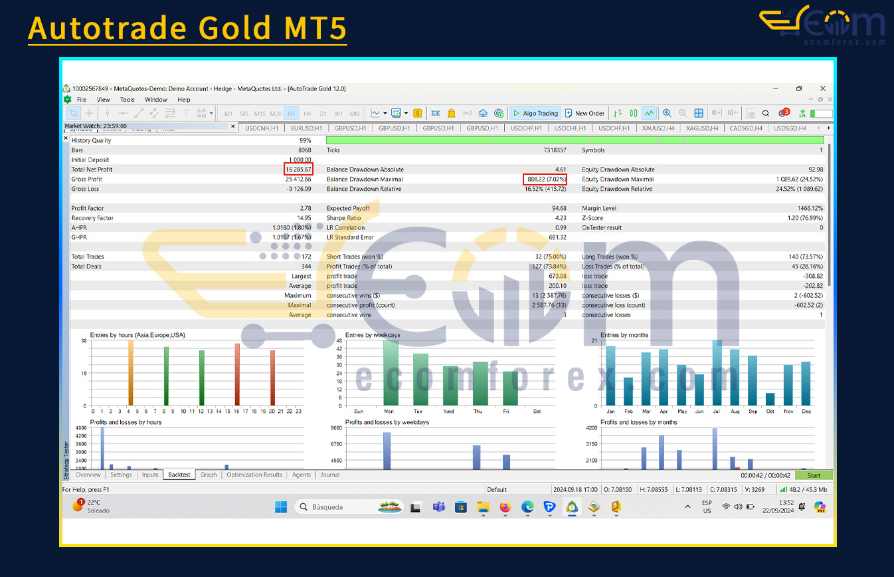
Task: Switch to candlestick chart view
Action: pyautogui.click(x=634, y=113)
